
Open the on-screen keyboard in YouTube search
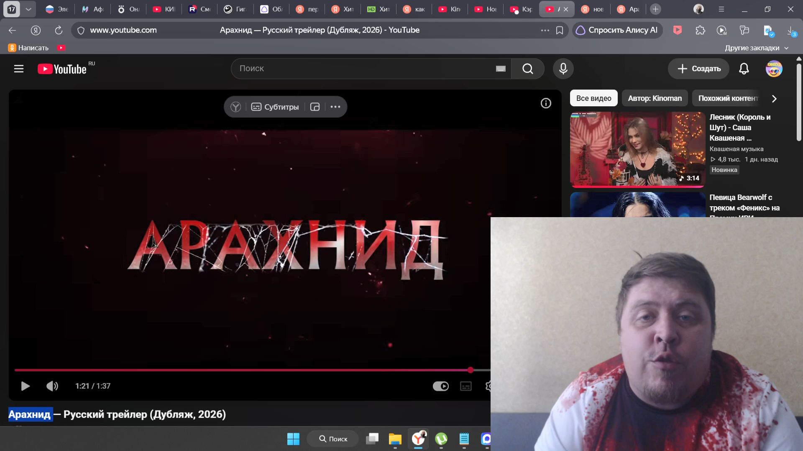(x=501, y=69)
